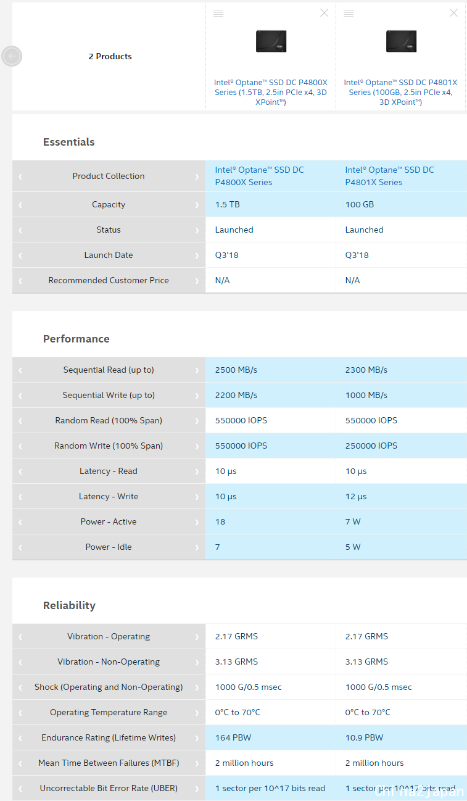The width and height of the screenshot is (467, 801).
Task: Click the 2200 MB/s sequential write value
Action: pos(236,395)
